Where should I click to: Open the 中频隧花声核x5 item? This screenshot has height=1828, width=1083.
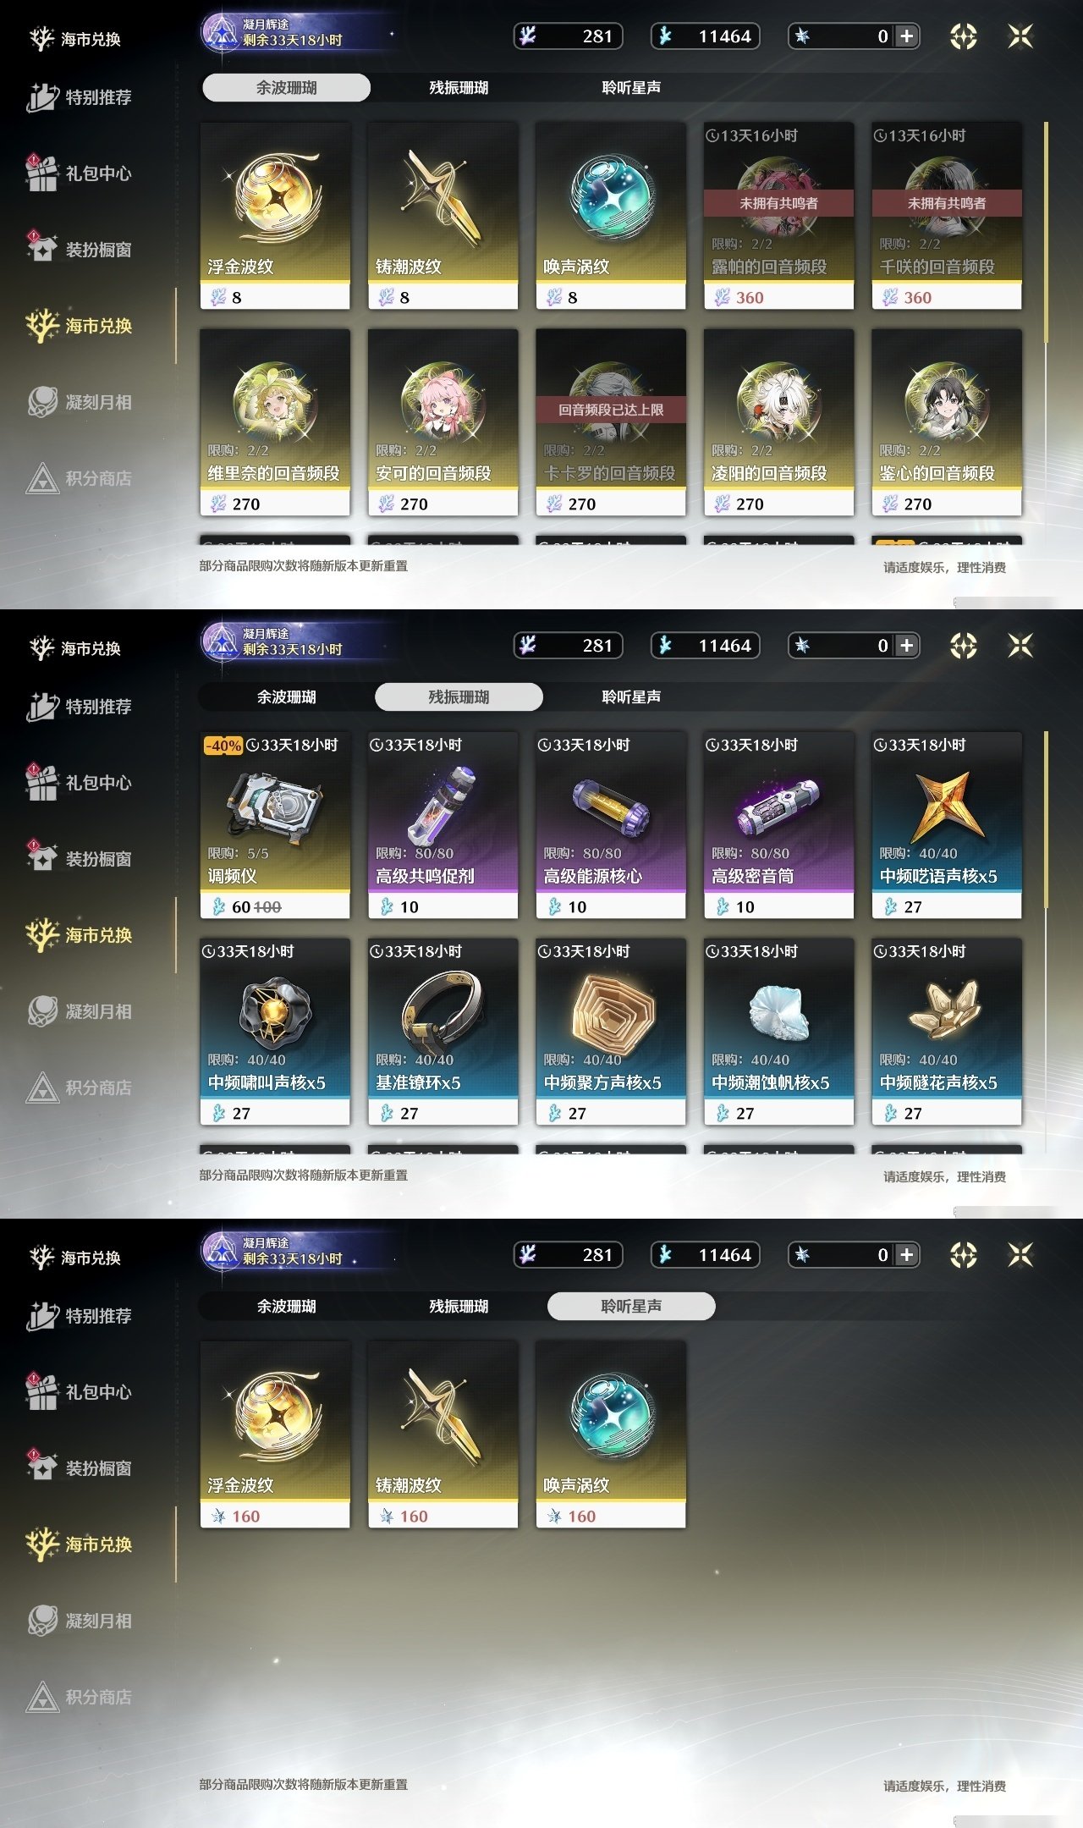click(947, 1032)
